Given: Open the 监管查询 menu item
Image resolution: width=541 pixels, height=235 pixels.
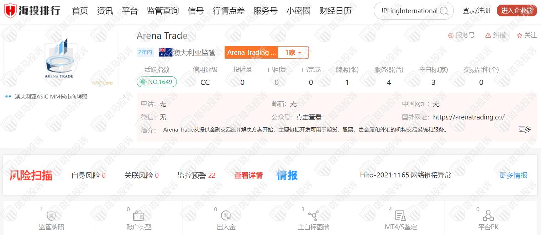Looking at the screenshot, I should (x=163, y=11).
